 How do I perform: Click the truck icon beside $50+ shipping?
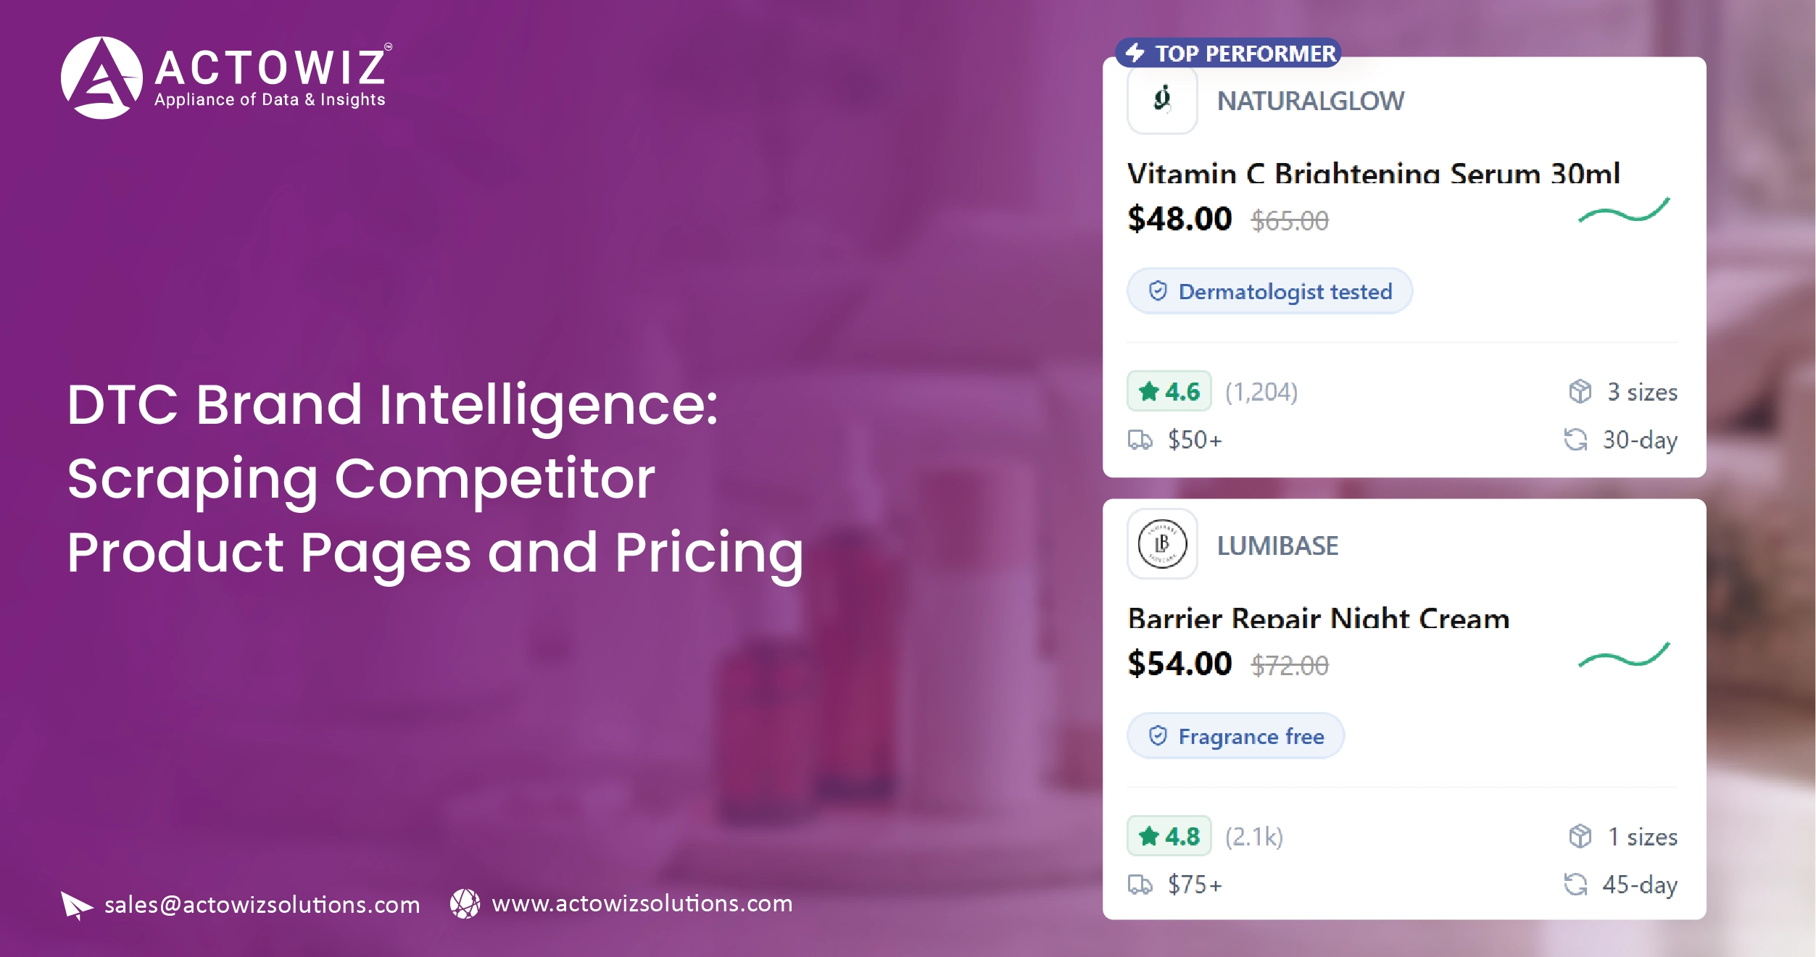point(1140,440)
